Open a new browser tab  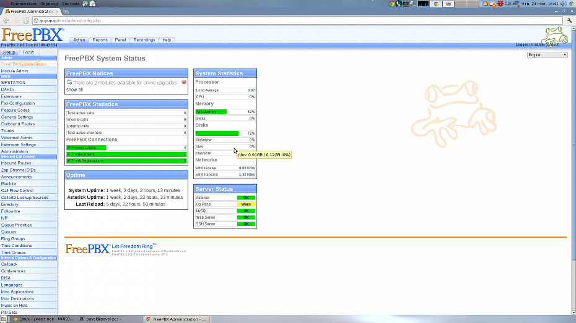point(66,12)
